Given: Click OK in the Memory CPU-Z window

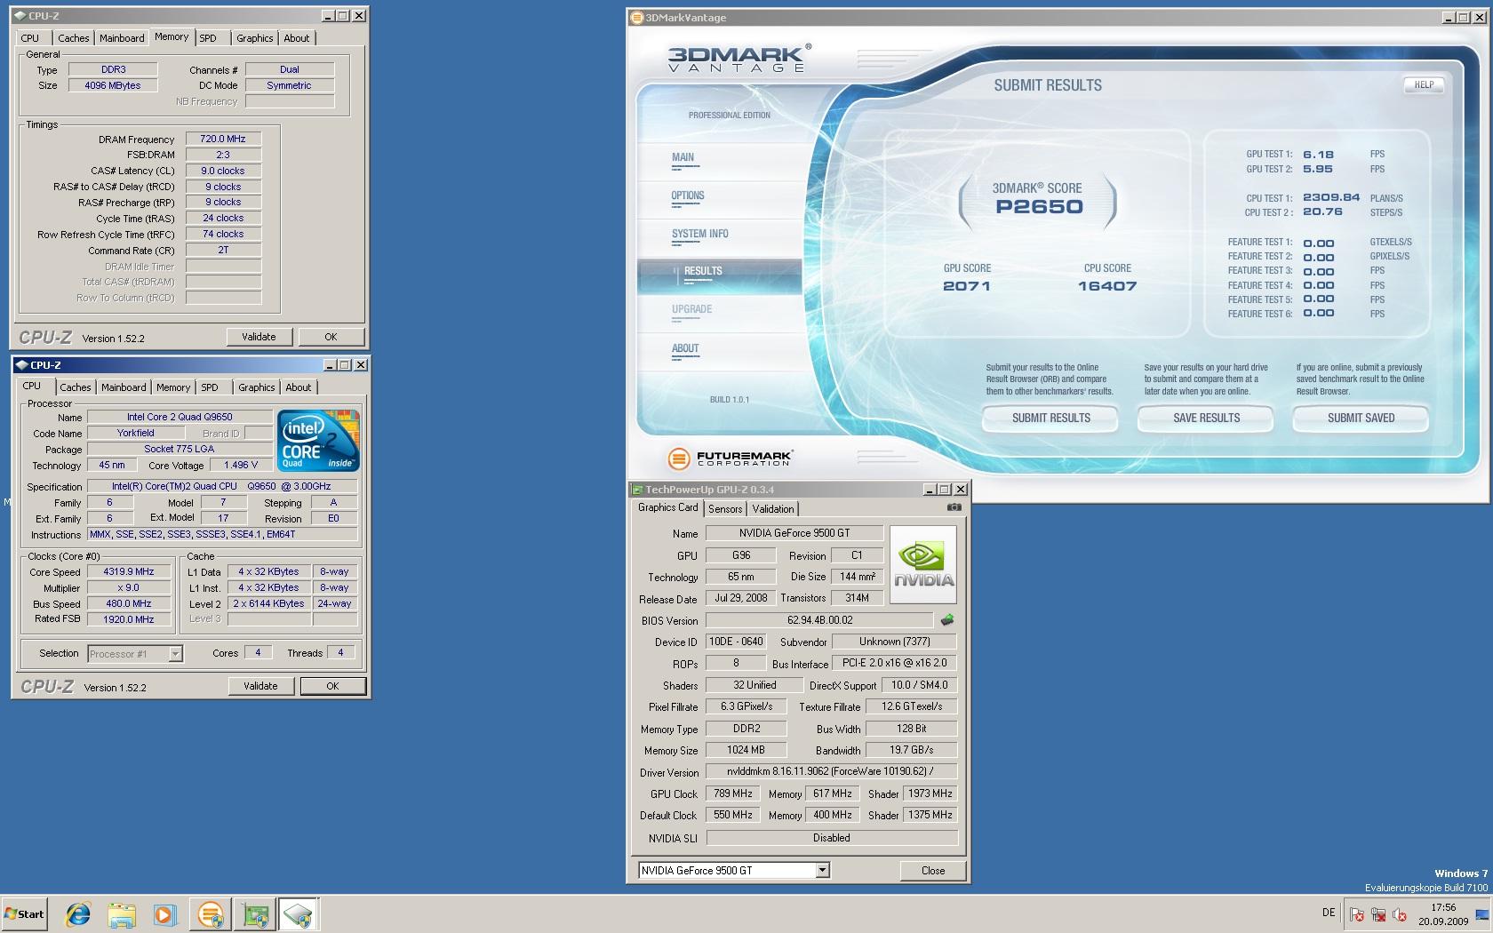Looking at the screenshot, I should (331, 337).
